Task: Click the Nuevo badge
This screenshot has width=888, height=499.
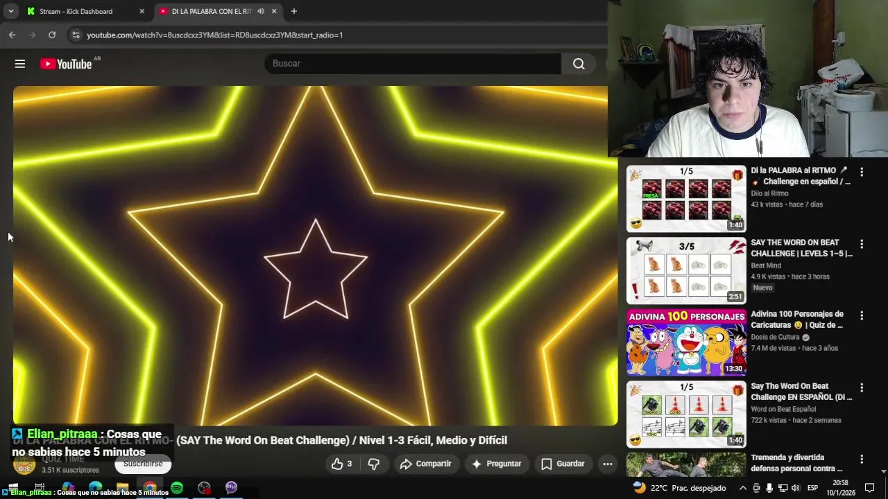Action: pos(762,288)
